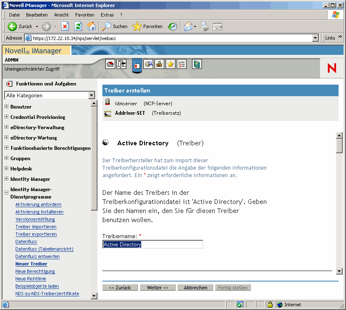Open the Extras menu
Screen dimensions: 346x310
pyautogui.click(x=107, y=14)
